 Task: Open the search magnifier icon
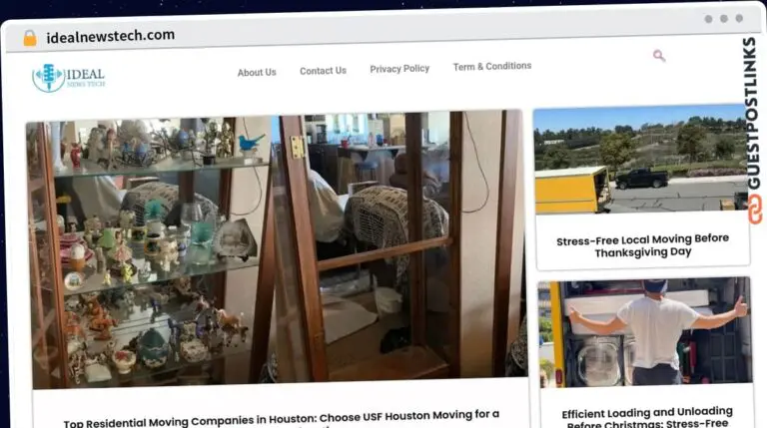tap(659, 56)
